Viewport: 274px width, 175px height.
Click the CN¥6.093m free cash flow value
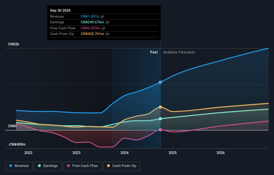tap(90, 28)
